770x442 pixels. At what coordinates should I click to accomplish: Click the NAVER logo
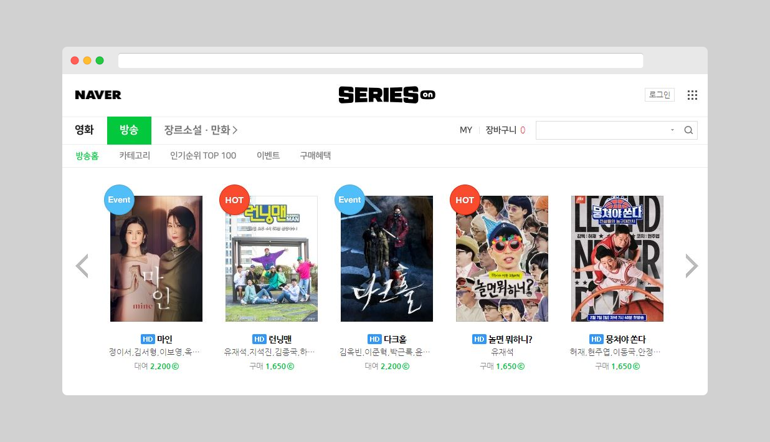(98, 95)
